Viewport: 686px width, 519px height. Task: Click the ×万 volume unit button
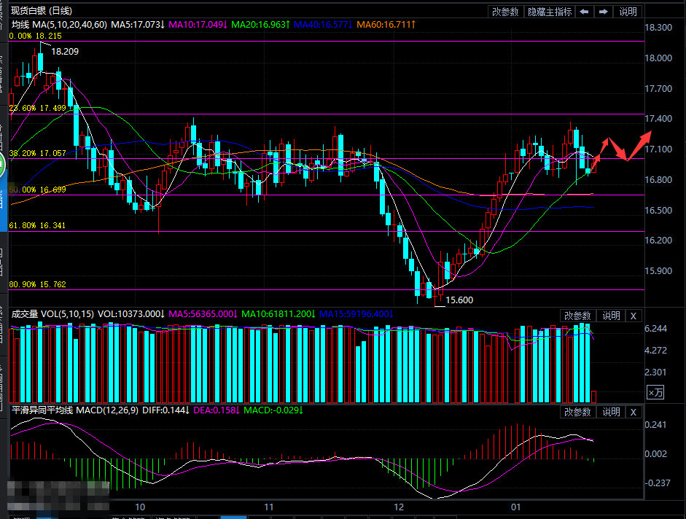tap(655, 393)
